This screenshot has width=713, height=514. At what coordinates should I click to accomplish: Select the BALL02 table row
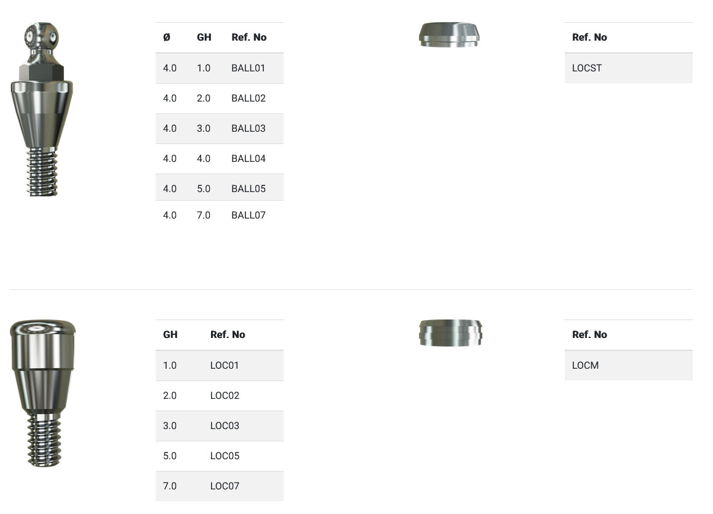[219, 98]
